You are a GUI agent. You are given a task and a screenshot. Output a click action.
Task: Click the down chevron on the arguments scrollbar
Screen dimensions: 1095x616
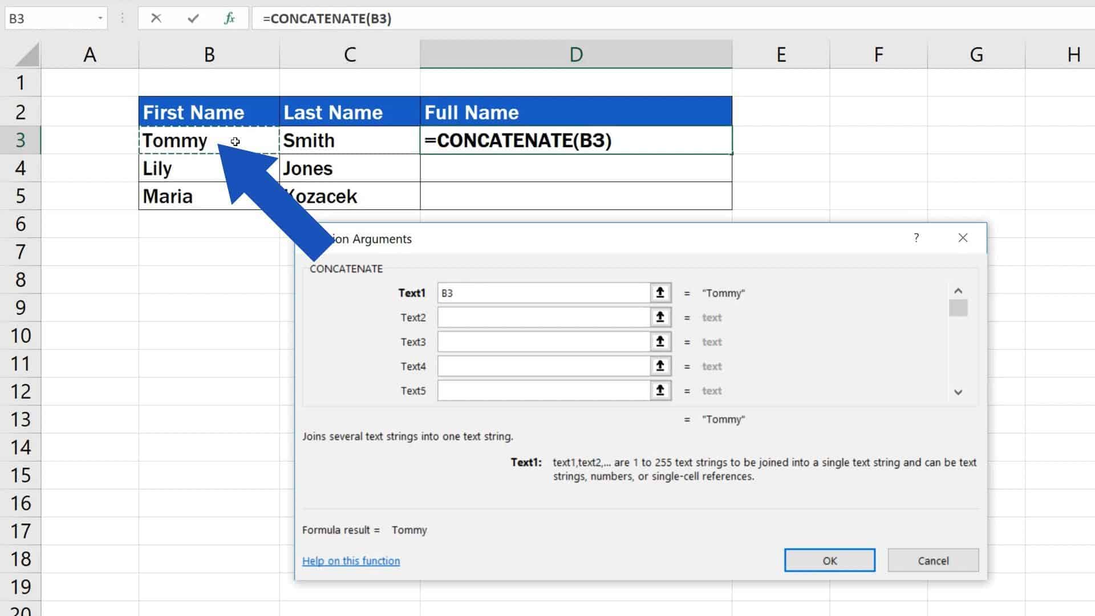point(958,392)
